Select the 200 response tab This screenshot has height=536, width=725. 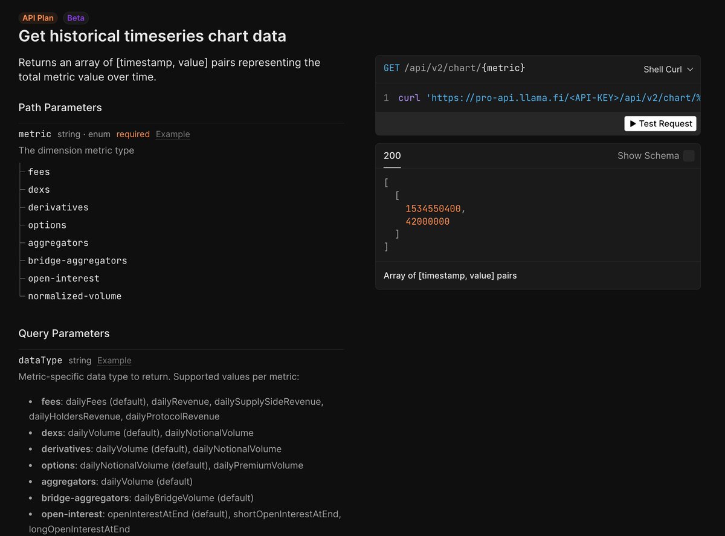pos(392,156)
